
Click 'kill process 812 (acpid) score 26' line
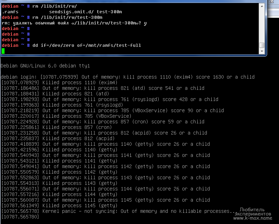coord(104,133)
